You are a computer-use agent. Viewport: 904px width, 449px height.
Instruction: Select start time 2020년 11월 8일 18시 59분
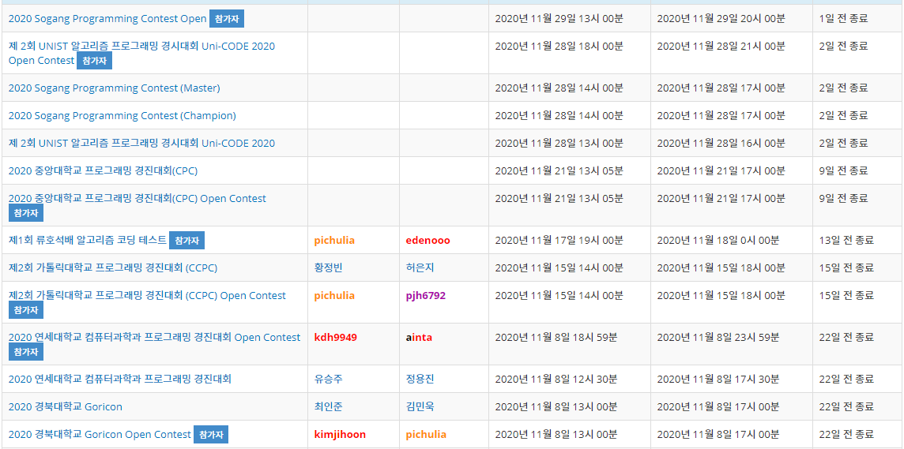pyautogui.click(x=556, y=337)
